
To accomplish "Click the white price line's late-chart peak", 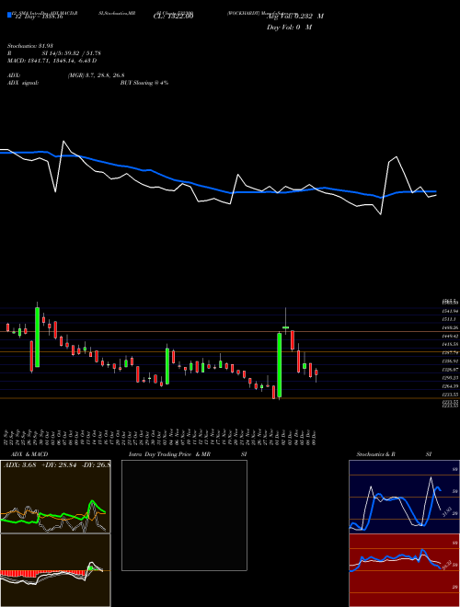I will click(397, 157).
